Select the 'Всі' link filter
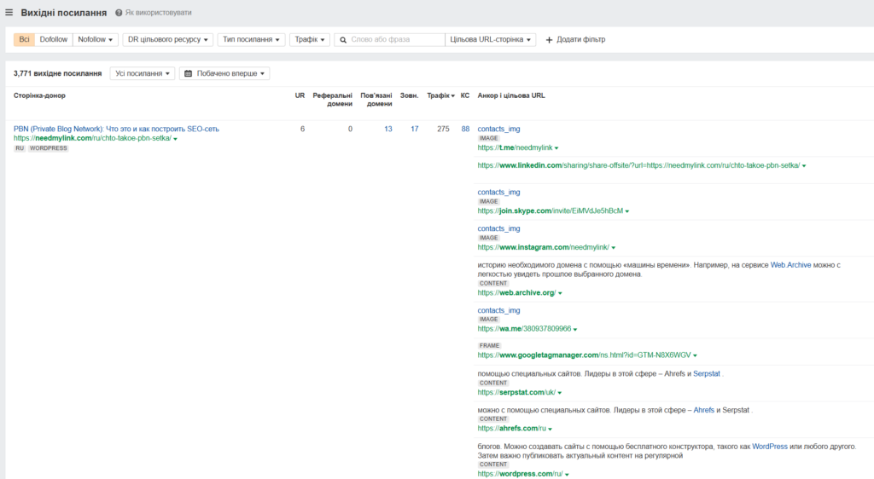Viewport: 874px width, 479px height. click(24, 39)
